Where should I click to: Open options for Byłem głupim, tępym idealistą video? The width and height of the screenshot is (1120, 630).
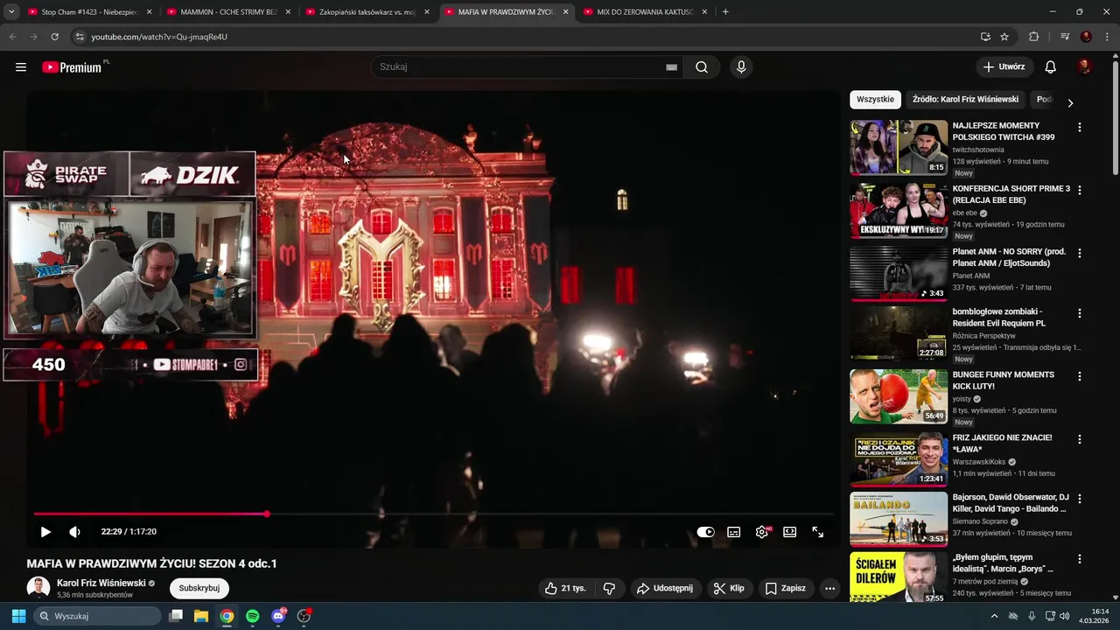coord(1079,558)
